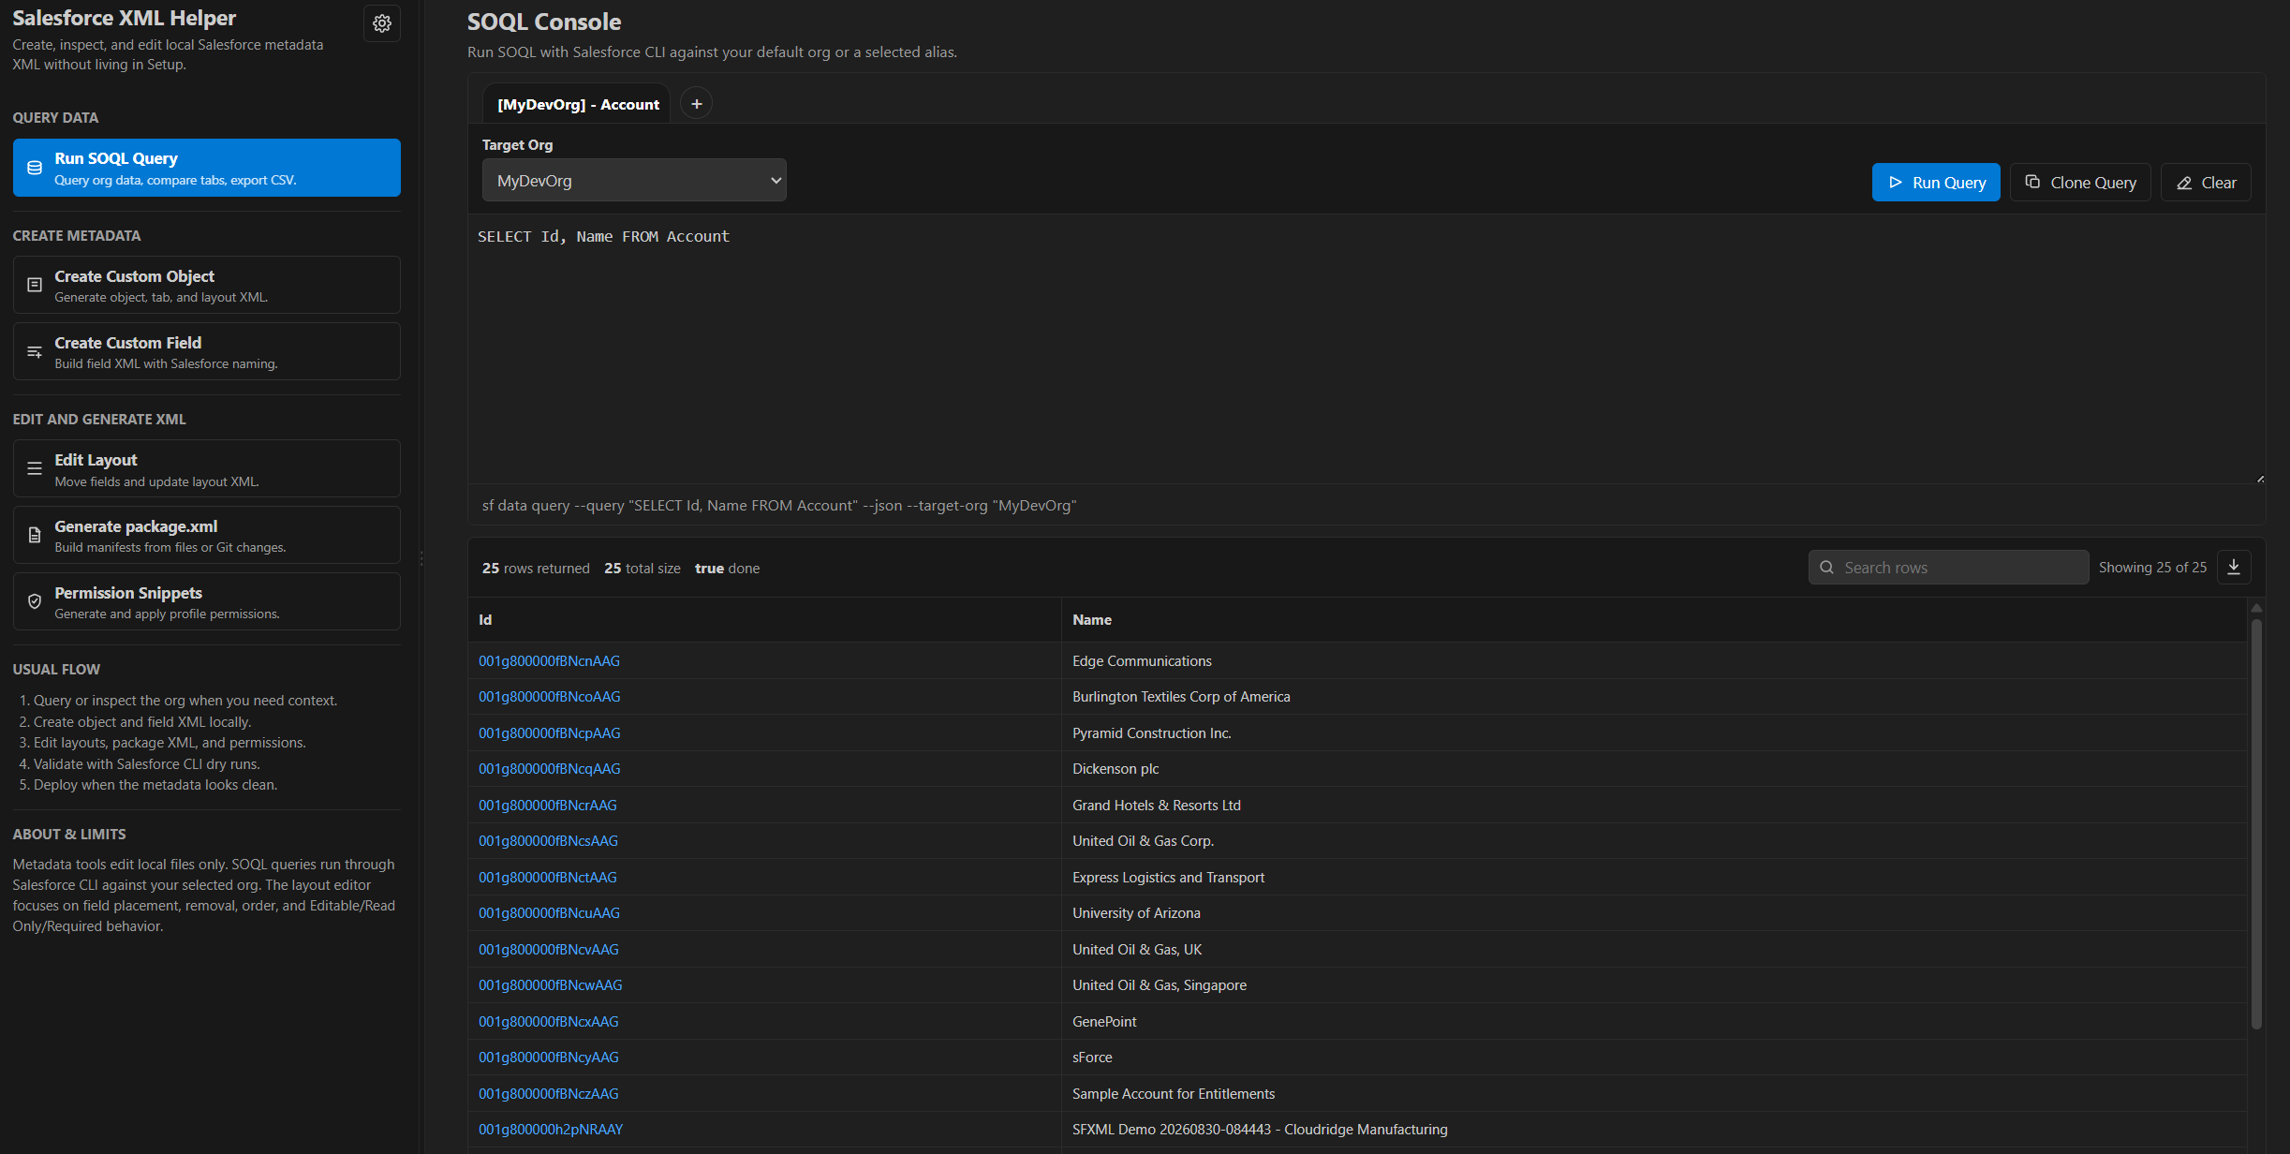
Task: Switch to the [MyDevOrg] - Account tab
Action: [578, 105]
